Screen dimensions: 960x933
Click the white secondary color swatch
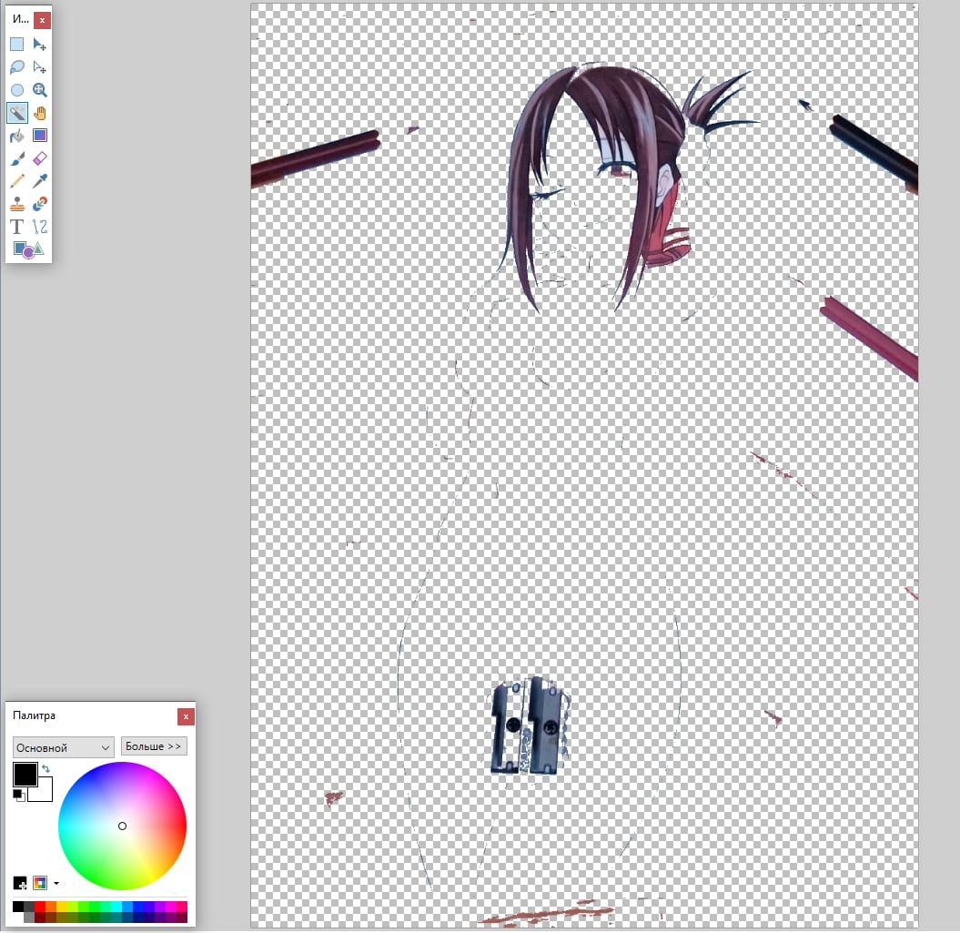tap(45, 793)
